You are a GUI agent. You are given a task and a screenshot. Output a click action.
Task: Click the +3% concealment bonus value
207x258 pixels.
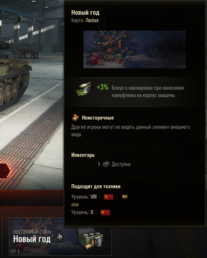(x=103, y=87)
